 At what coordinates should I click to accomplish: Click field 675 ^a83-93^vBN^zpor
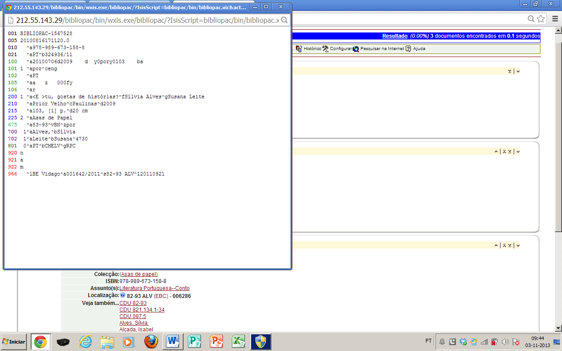(41, 125)
